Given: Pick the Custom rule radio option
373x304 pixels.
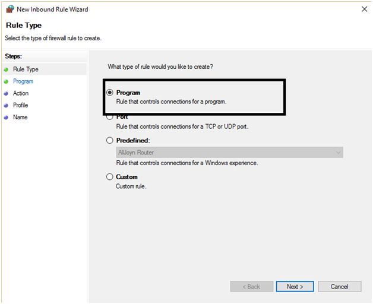Looking at the screenshot, I should pos(109,177).
